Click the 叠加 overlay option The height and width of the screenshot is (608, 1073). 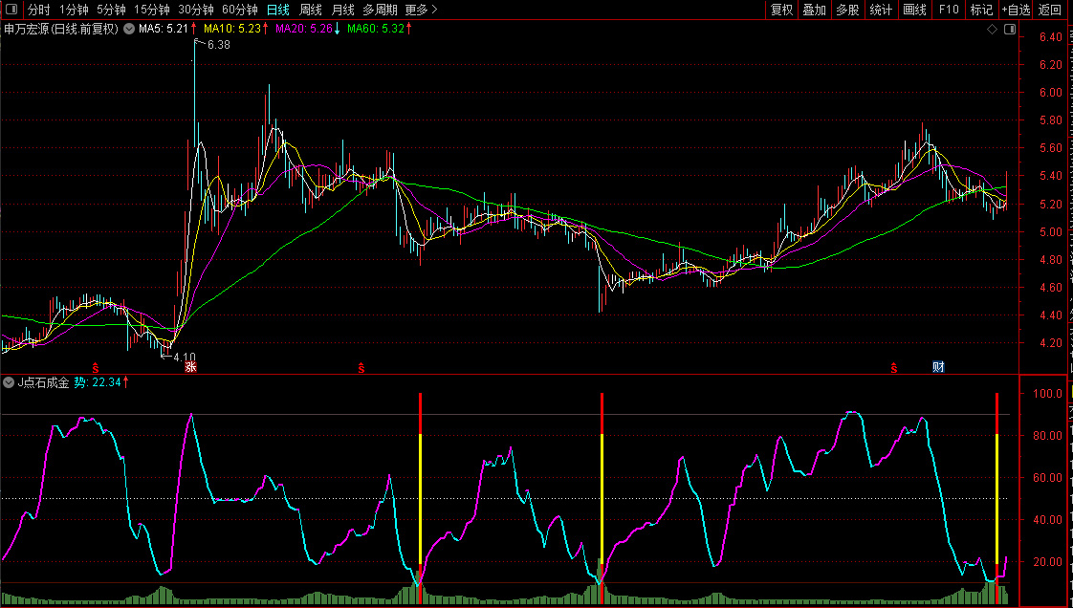(x=814, y=10)
